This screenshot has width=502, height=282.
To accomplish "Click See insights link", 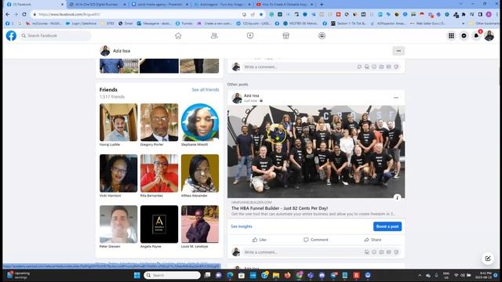I will [x=242, y=226].
